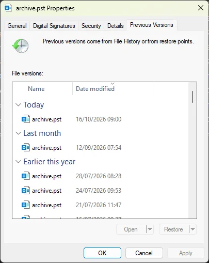Viewport: 209px width, 263px height.
Task: Click the Today group heading text
Action: click(34, 105)
